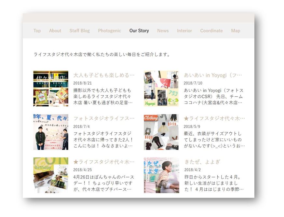Image resolution: width=284 pixels, height=217 pixels.
Task: Open the あいあい in Yoyogi article link
Action: (x=213, y=75)
